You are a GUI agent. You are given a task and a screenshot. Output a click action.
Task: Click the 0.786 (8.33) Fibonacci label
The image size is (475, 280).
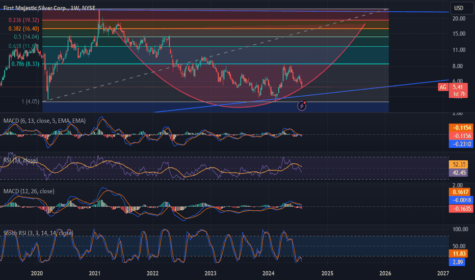tap(25, 64)
